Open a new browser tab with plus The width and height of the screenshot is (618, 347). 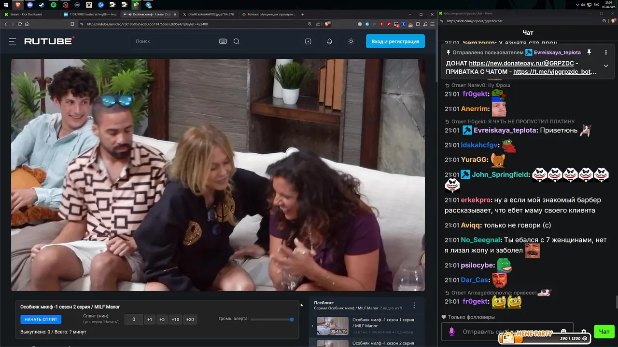tap(303, 14)
